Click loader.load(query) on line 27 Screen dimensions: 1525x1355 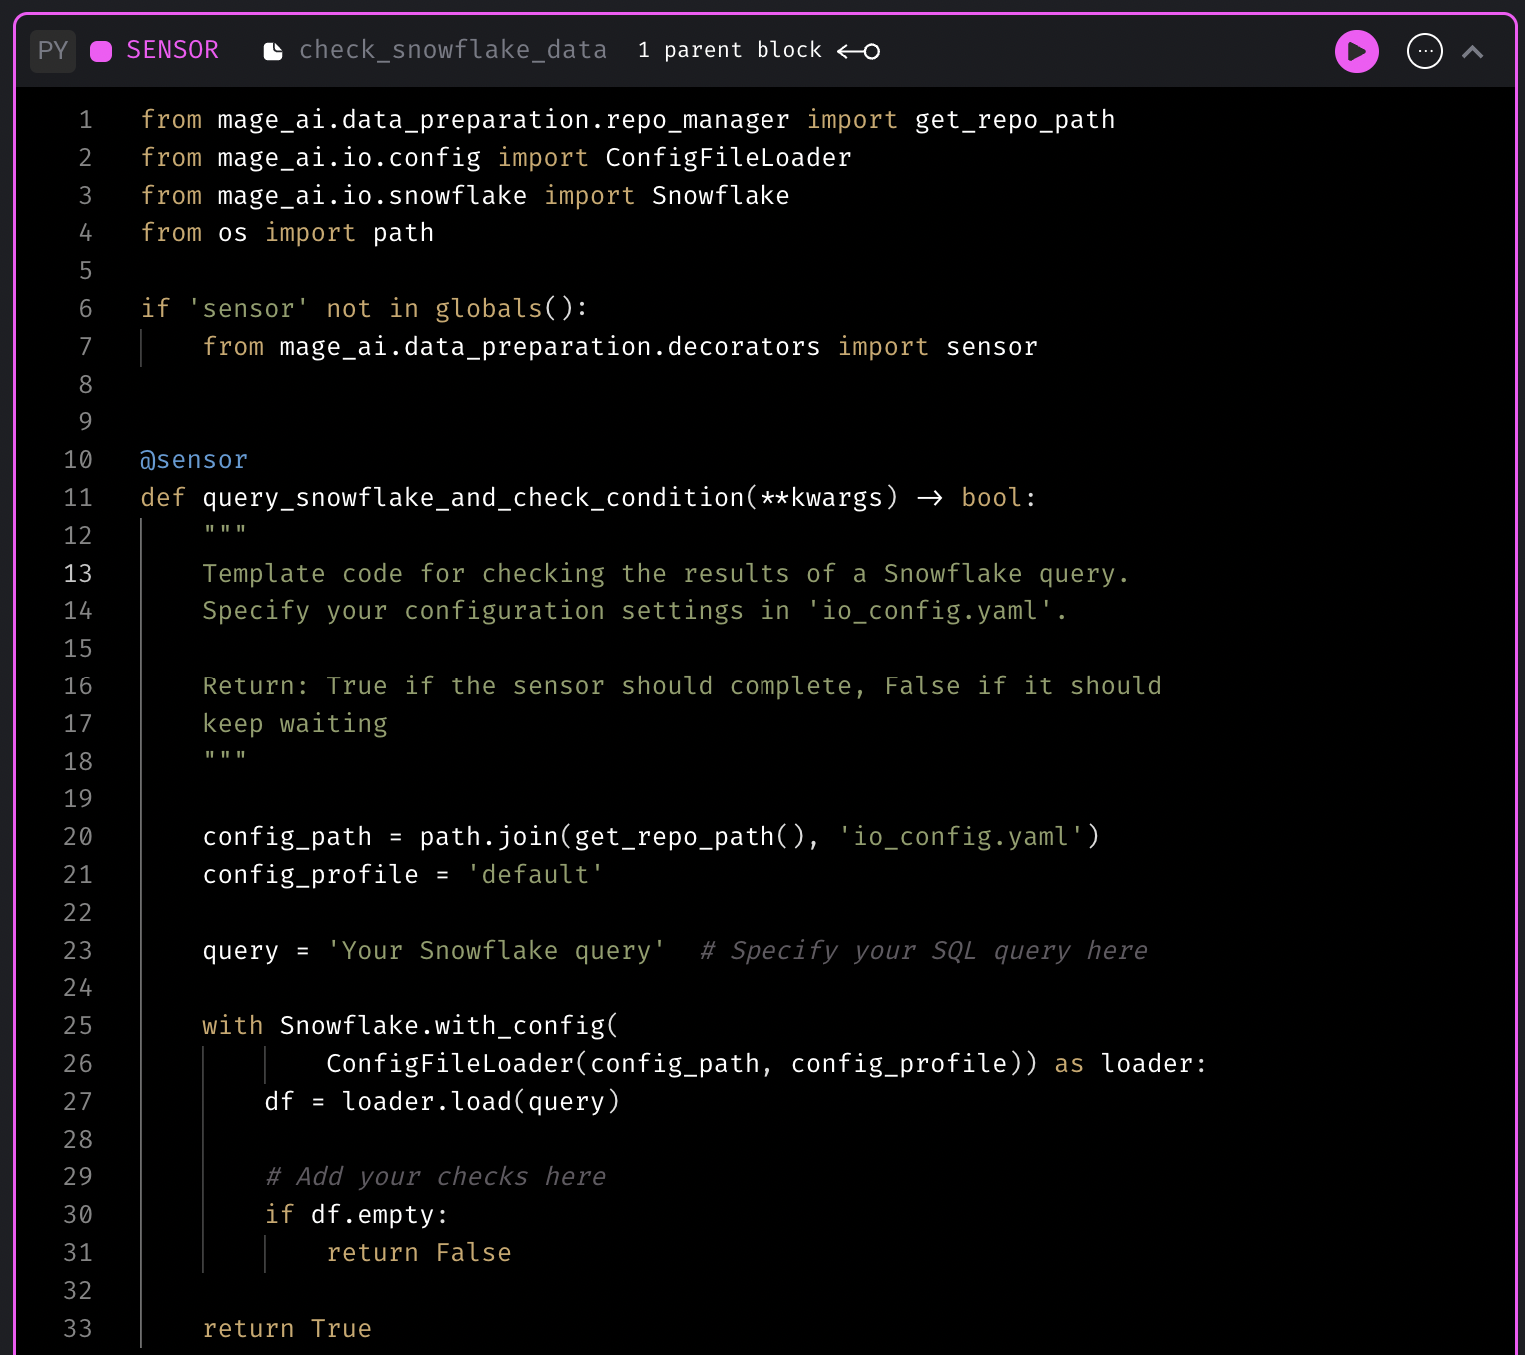[x=481, y=1102]
